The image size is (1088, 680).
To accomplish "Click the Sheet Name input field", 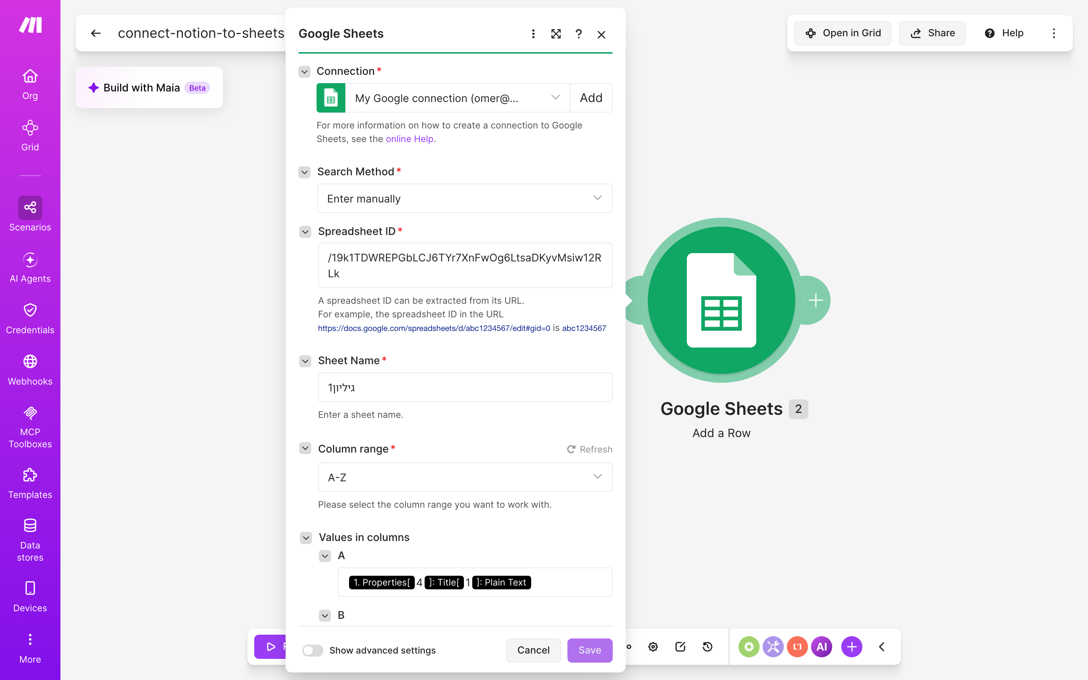I will point(465,387).
